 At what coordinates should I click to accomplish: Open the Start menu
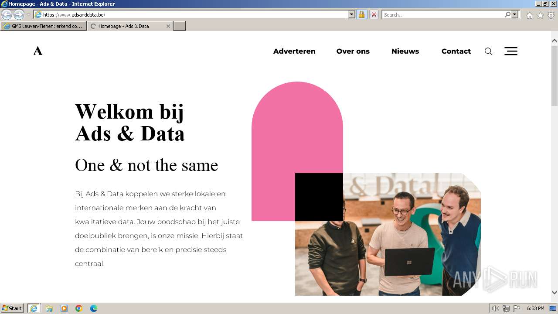pos(12,308)
